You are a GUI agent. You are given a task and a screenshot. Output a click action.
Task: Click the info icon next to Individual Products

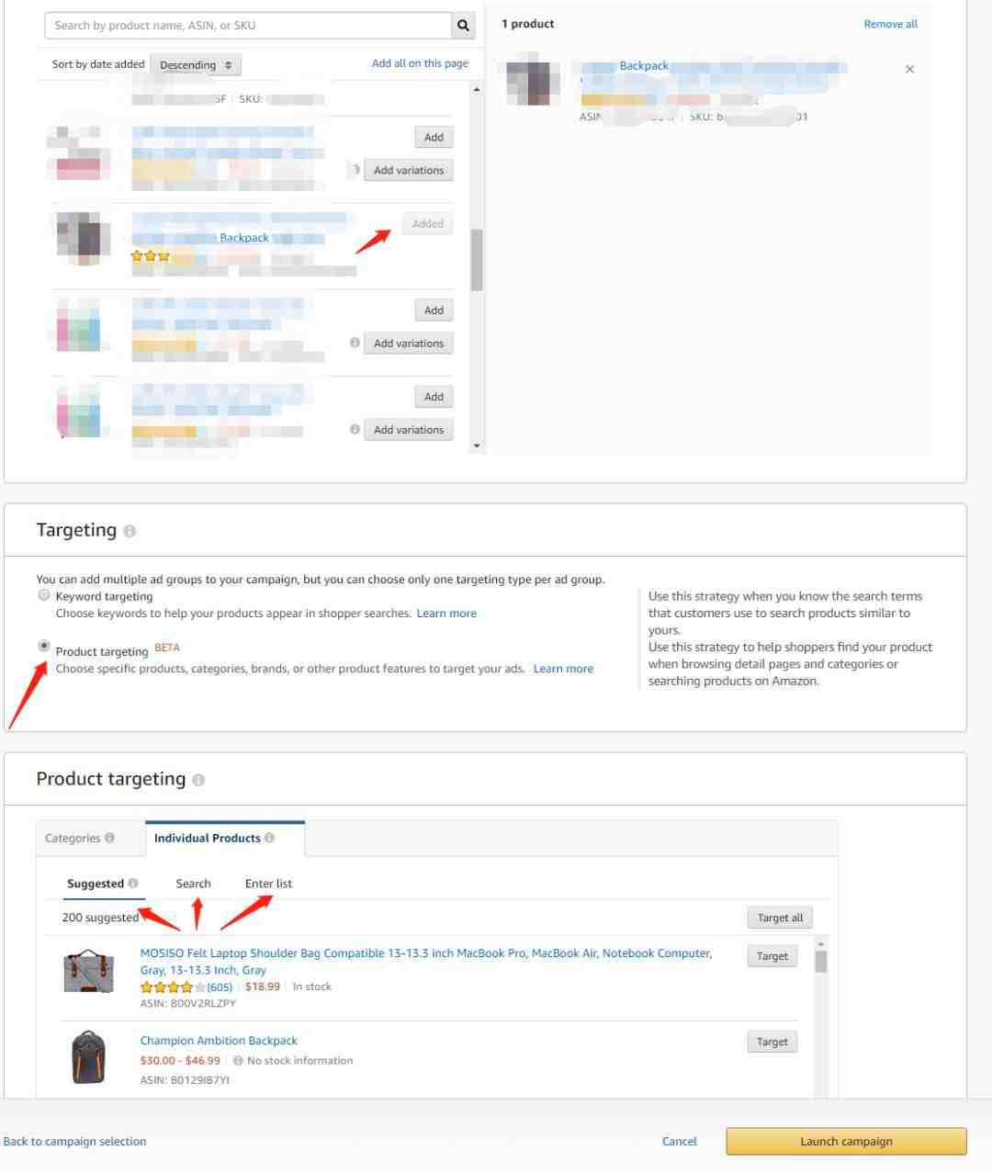[x=269, y=838]
